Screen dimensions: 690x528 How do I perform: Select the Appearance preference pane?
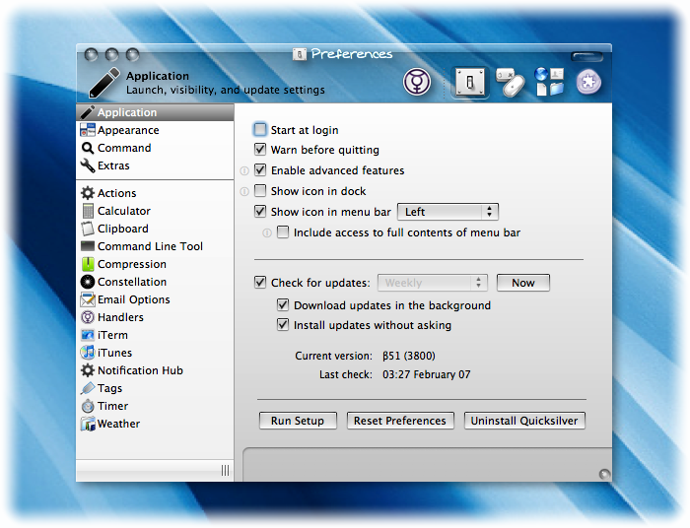(x=155, y=130)
